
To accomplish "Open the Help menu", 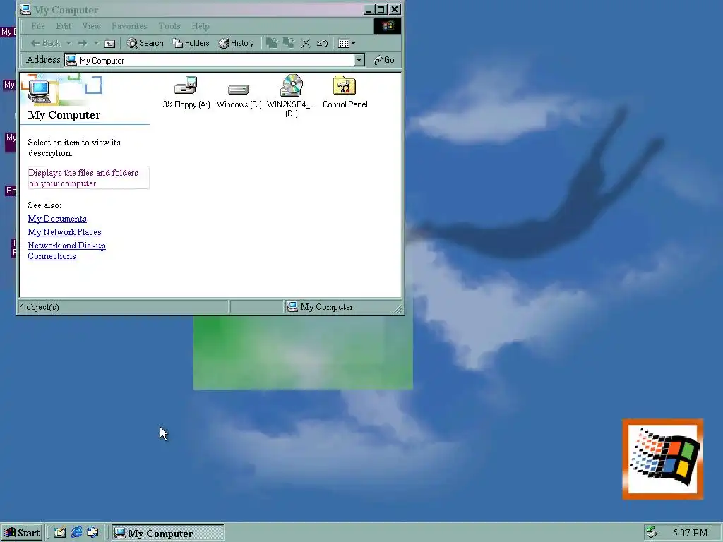I will [201, 26].
